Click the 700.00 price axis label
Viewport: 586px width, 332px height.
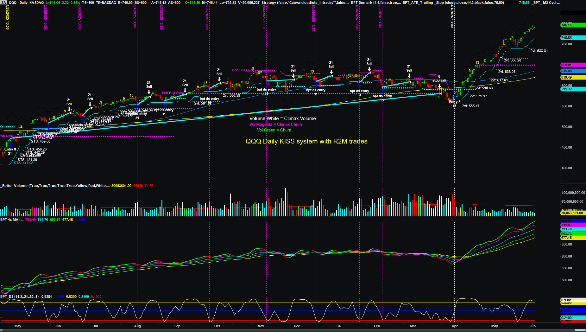tap(567, 44)
